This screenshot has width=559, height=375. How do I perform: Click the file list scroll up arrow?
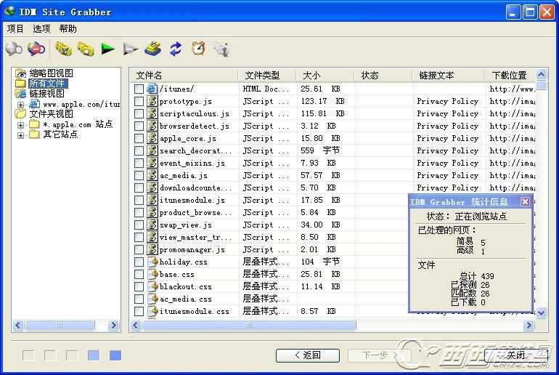pyautogui.click(x=542, y=75)
